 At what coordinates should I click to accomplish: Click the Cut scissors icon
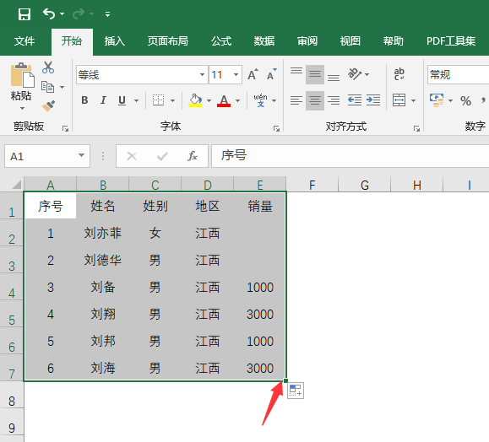pos(48,67)
